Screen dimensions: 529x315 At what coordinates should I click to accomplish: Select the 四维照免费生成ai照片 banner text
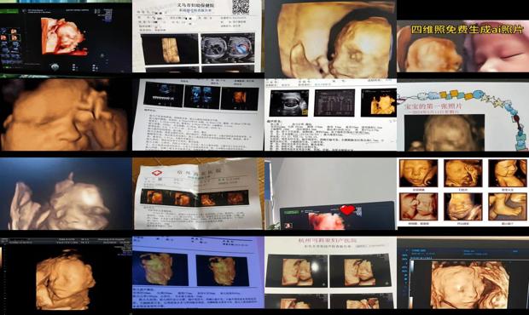(467, 30)
